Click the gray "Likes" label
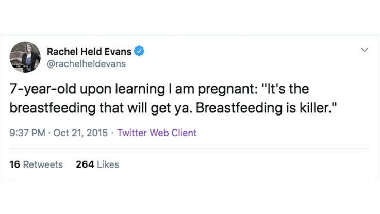380x214 pixels. pos(108,164)
